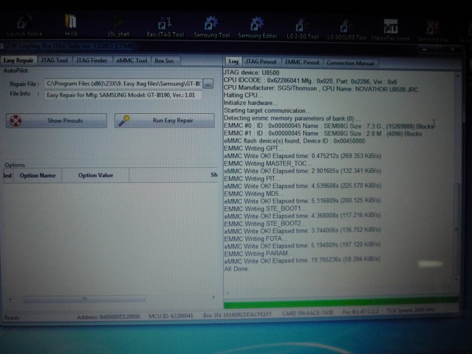Open the Box Svc tab
The height and width of the screenshot is (354, 472).
165,61
